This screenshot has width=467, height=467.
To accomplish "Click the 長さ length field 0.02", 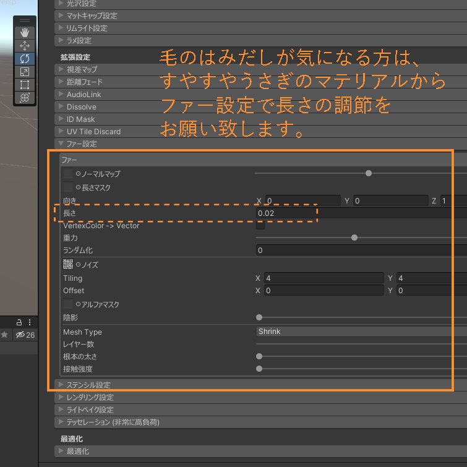I will coord(362,213).
